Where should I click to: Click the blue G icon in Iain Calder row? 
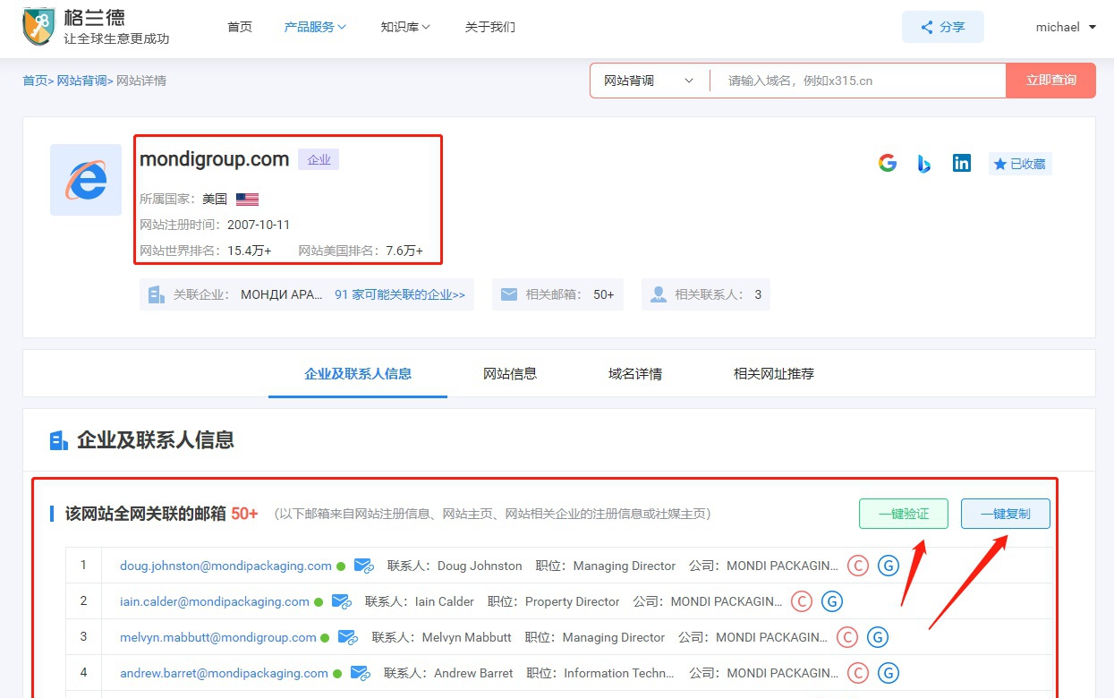(x=832, y=601)
